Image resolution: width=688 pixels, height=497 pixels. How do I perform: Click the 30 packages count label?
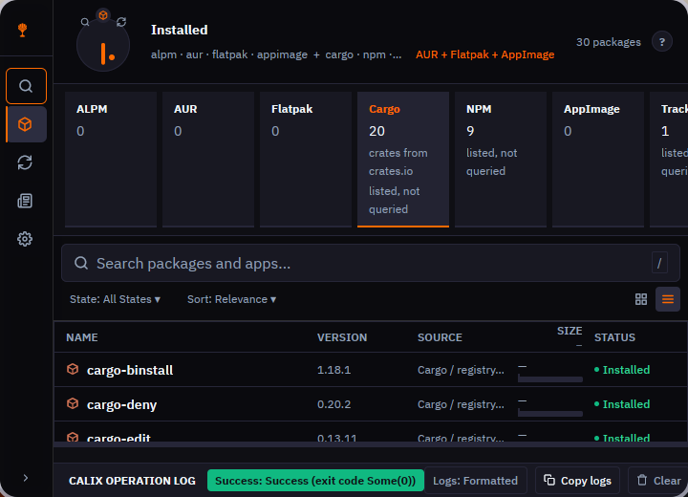point(608,42)
